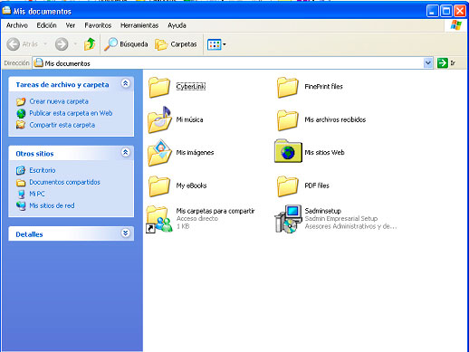The width and height of the screenshot is (469, 352).
Task: Select the Mis sitios Web label
Action: 324,153
